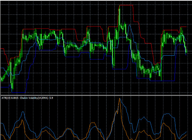Screen dimensions: 192x140
Task: Click the ATR(14) 0.0015 indicator label
Action: click(10, 98)
